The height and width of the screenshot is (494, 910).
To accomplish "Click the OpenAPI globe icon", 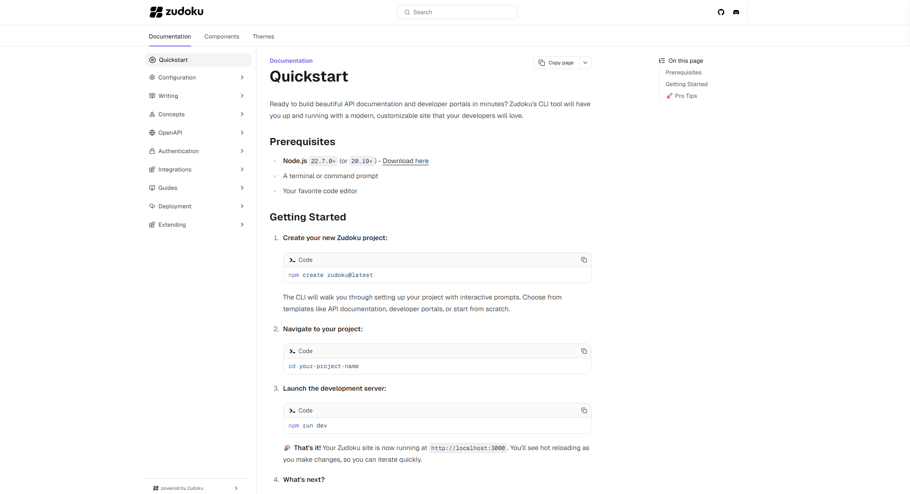I will pyautogui.click(x=152, y=133).
